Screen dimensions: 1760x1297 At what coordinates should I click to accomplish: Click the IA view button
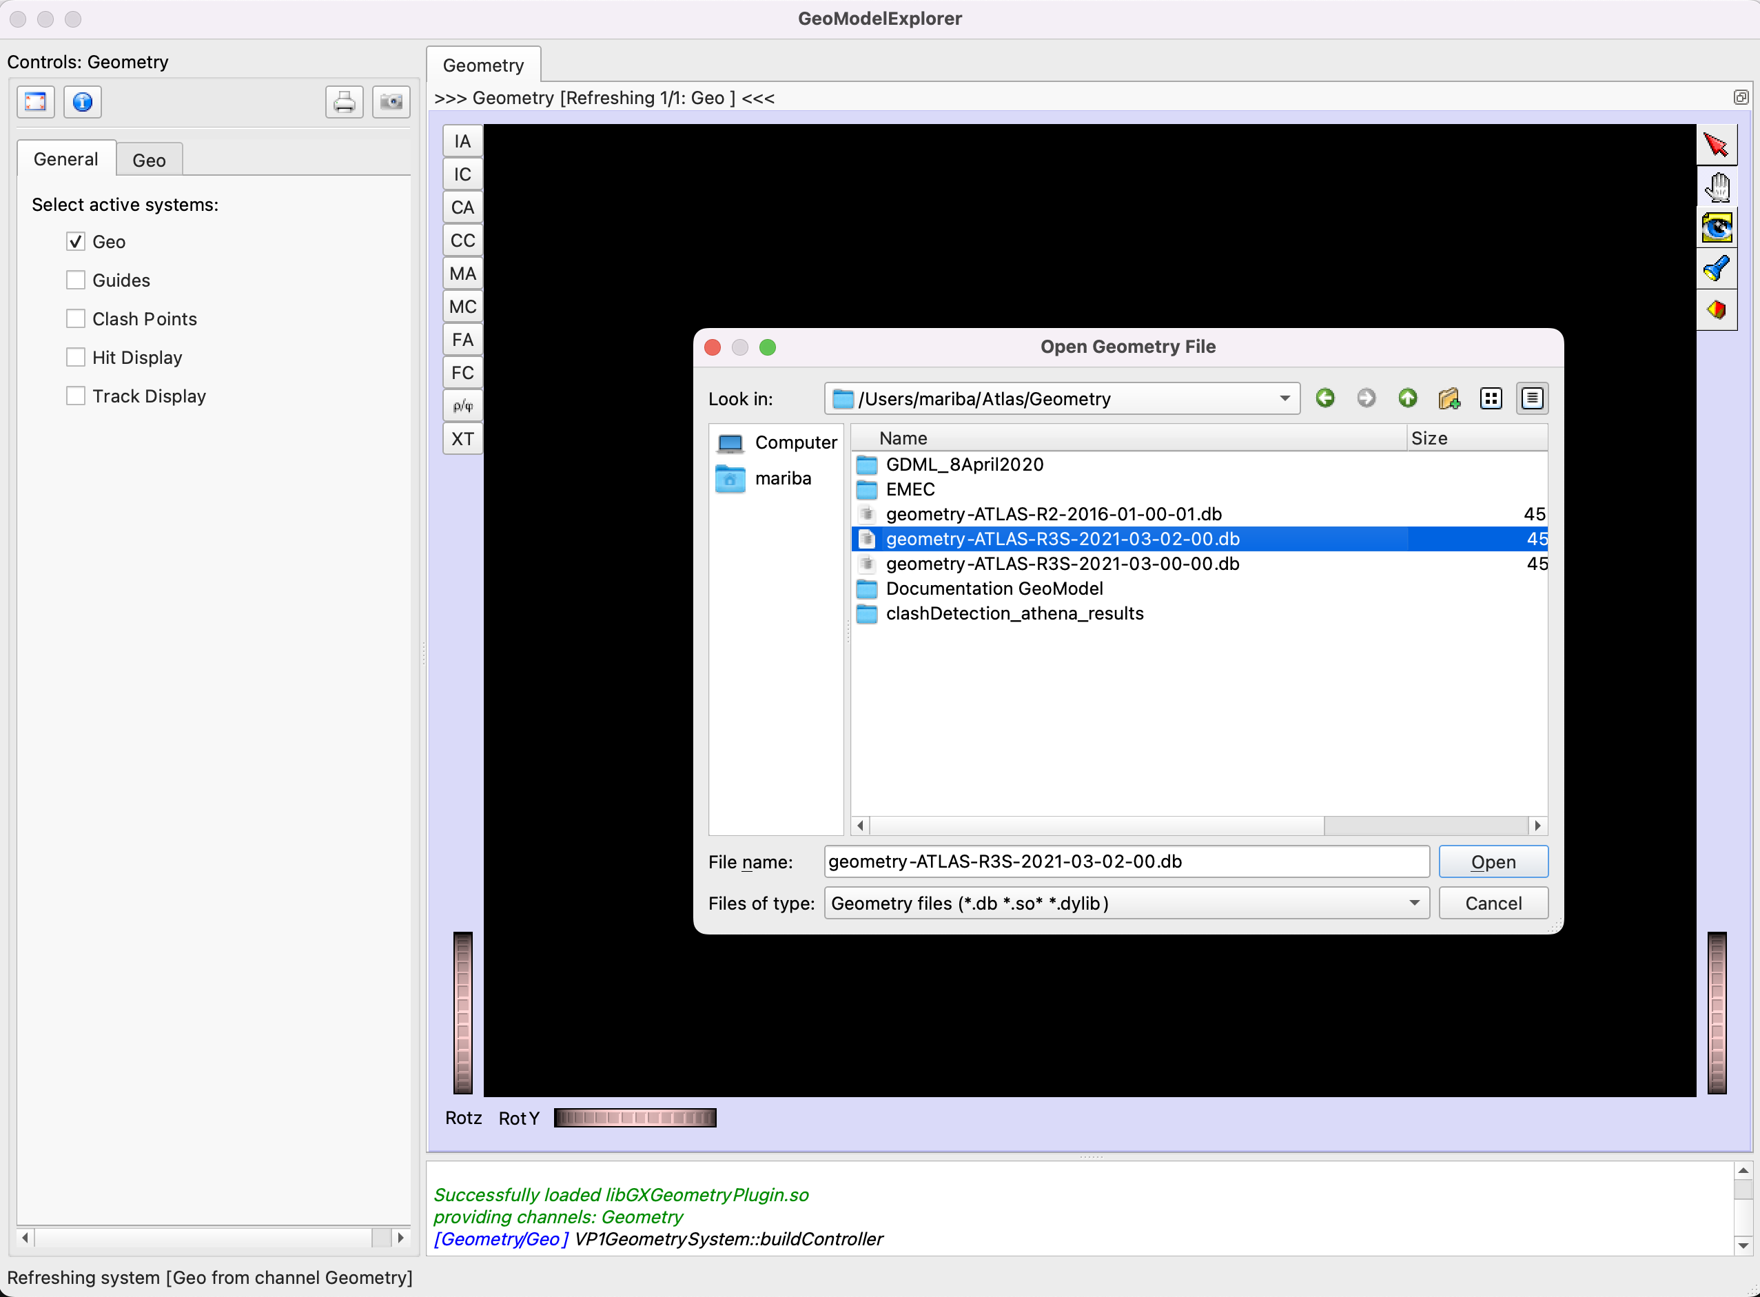(462, 141)
